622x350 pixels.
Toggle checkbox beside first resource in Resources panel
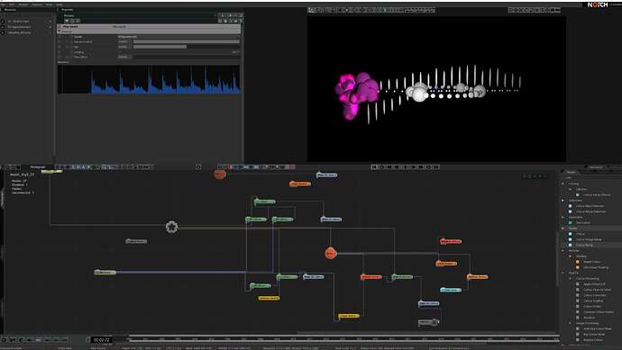pyautogui.click(x=3, y=21)
